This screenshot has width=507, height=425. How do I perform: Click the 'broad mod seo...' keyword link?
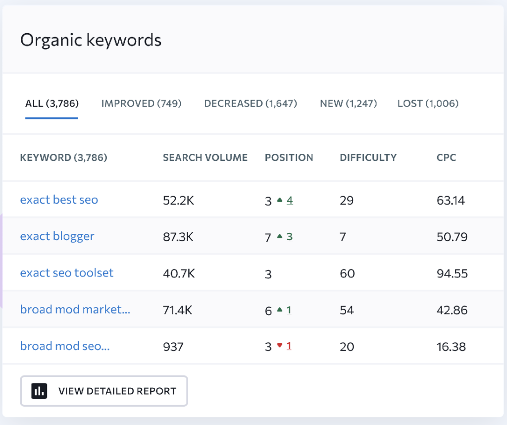pyautogui.click(x=65, y=346)
